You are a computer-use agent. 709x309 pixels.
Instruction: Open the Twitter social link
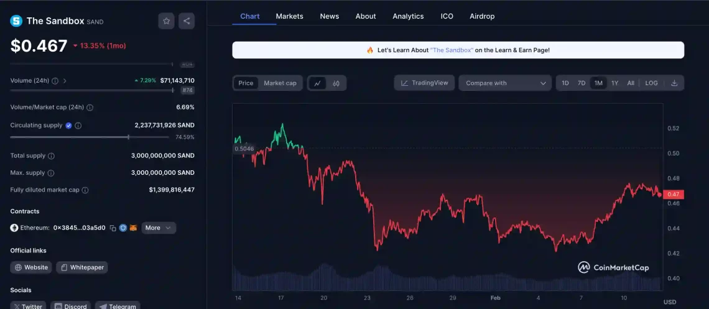(27, 305)
